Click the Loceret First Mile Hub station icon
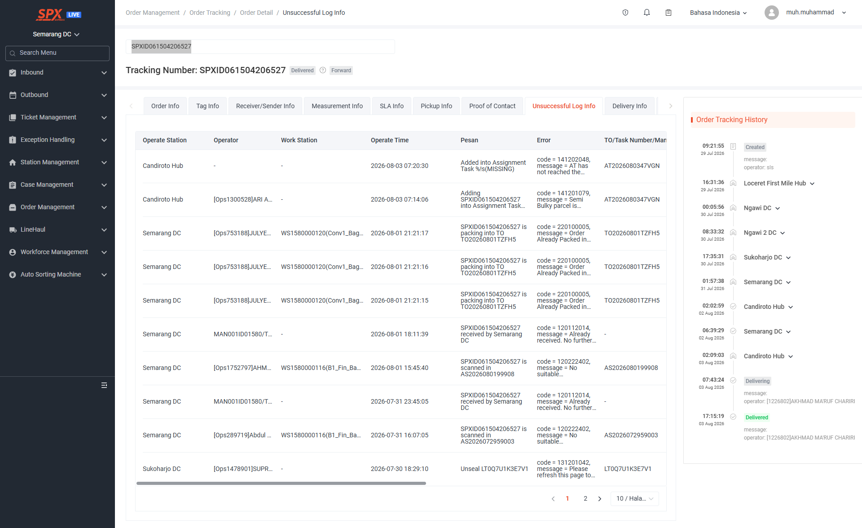This screenshot has height=528, width=862. pos(733,183)
